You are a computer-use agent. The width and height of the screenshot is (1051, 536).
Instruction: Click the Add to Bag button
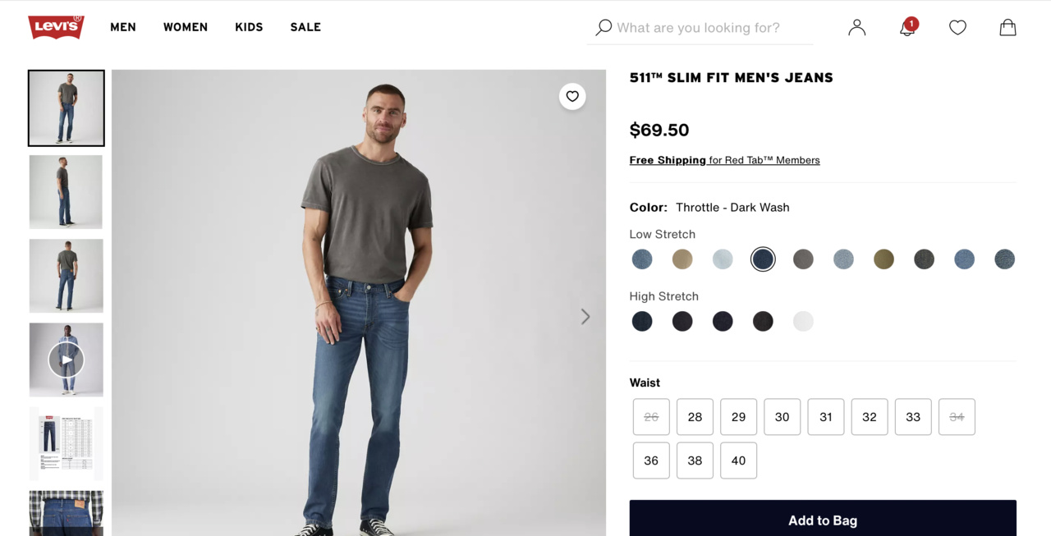click(823, 520)
